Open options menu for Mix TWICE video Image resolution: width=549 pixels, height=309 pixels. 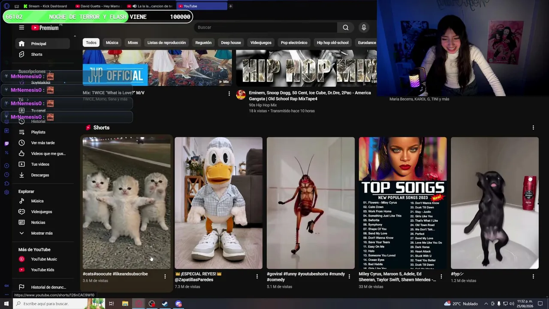(229, 94)
